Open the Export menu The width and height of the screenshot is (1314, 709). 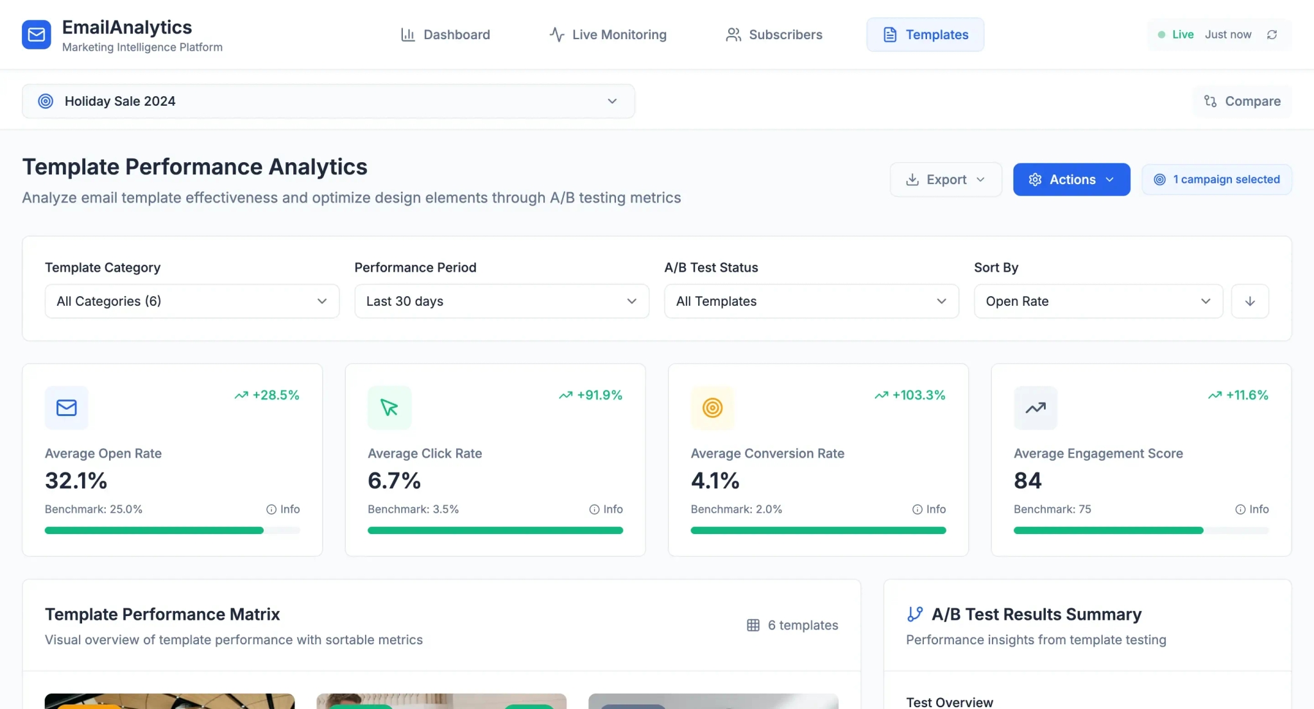[944, 179]
